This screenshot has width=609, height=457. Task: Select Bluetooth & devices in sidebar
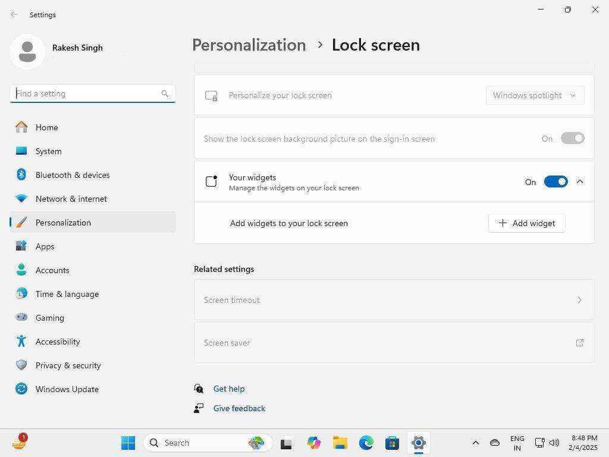73,175
